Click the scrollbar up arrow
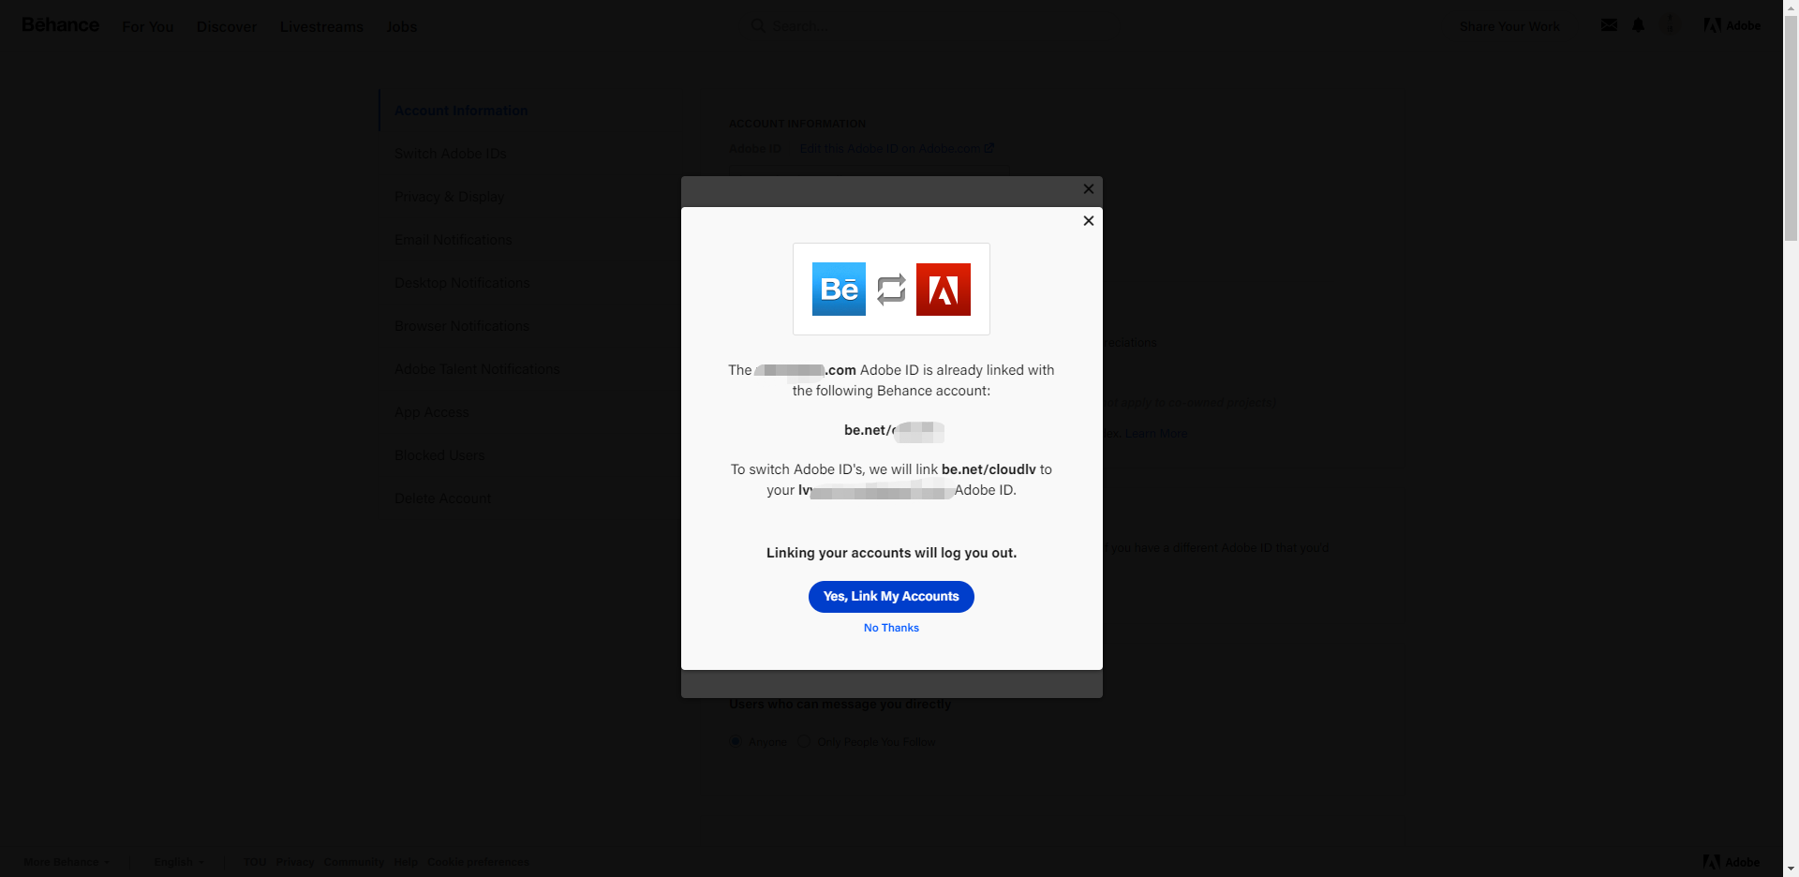This screenshot has width=1799, height=877. [x=1791, y=7]
